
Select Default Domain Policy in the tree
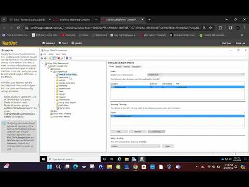(x=68, y=75)
